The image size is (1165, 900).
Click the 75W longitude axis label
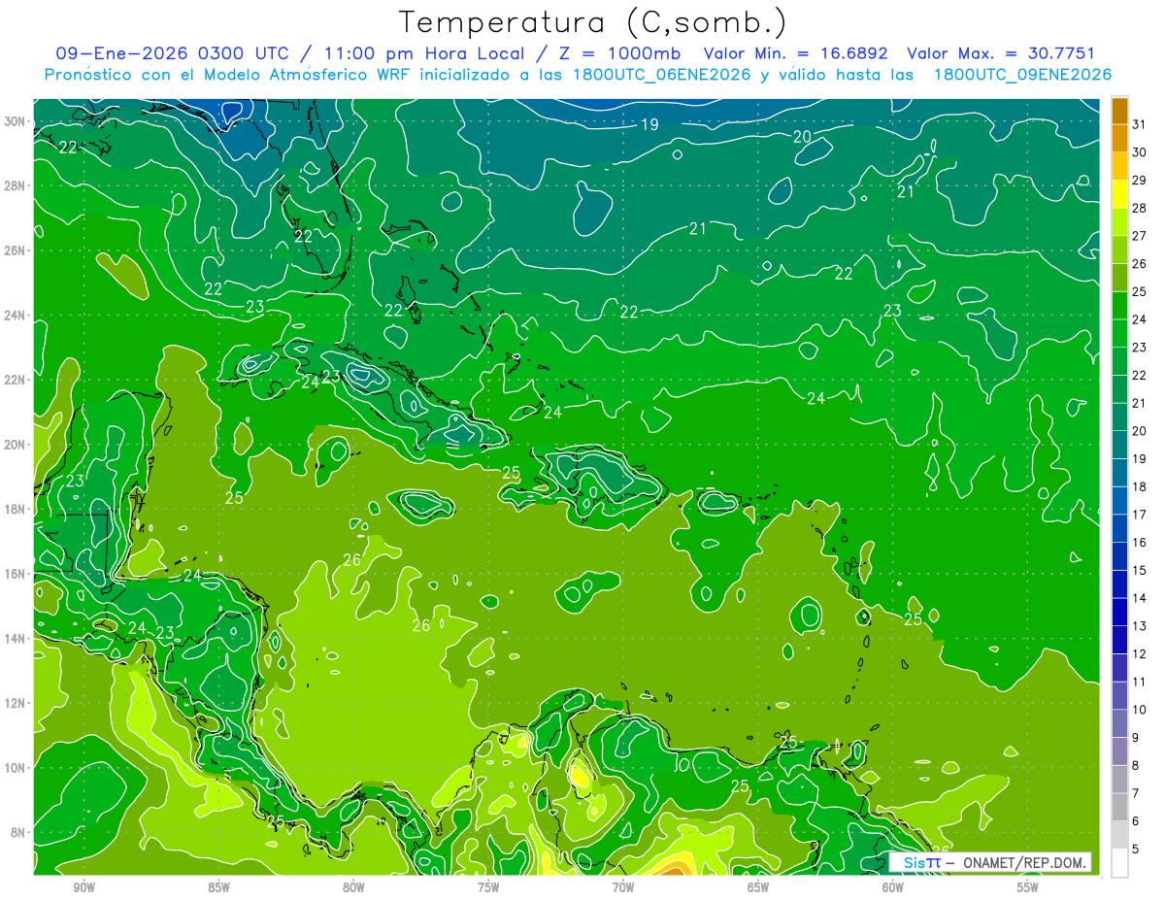click(x=488, y=887)
